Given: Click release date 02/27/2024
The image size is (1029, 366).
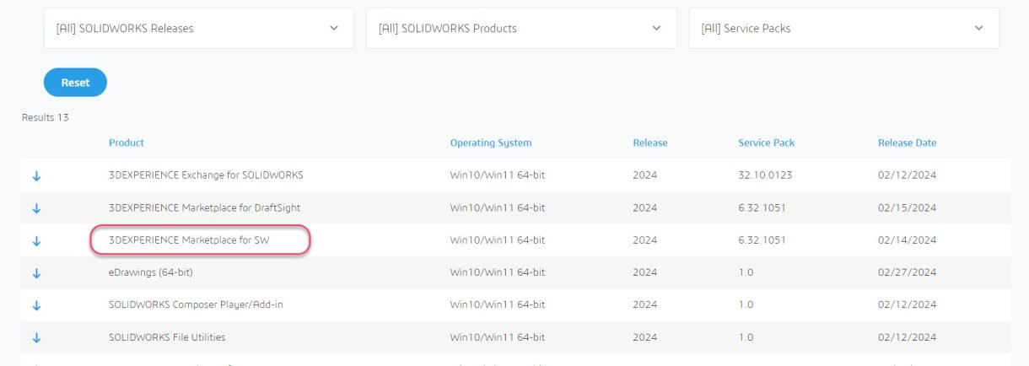Looking at the screenshot, I should 908,272.
